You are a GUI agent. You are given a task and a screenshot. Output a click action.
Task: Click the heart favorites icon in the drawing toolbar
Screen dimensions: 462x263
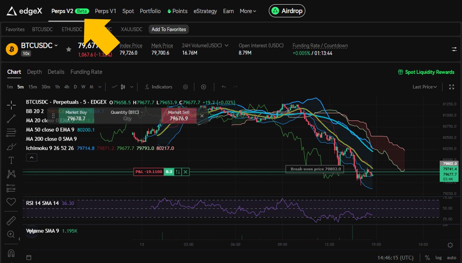(x=11, y=202)
